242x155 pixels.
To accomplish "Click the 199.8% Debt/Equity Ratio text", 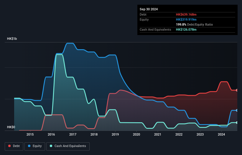I will click(194, 24).
